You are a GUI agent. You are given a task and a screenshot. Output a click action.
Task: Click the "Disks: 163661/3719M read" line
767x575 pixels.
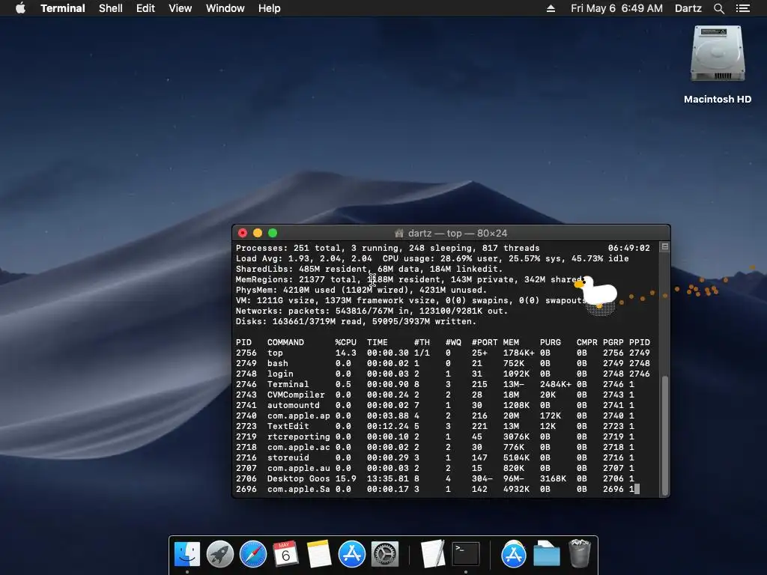click(x=356, y=322)
